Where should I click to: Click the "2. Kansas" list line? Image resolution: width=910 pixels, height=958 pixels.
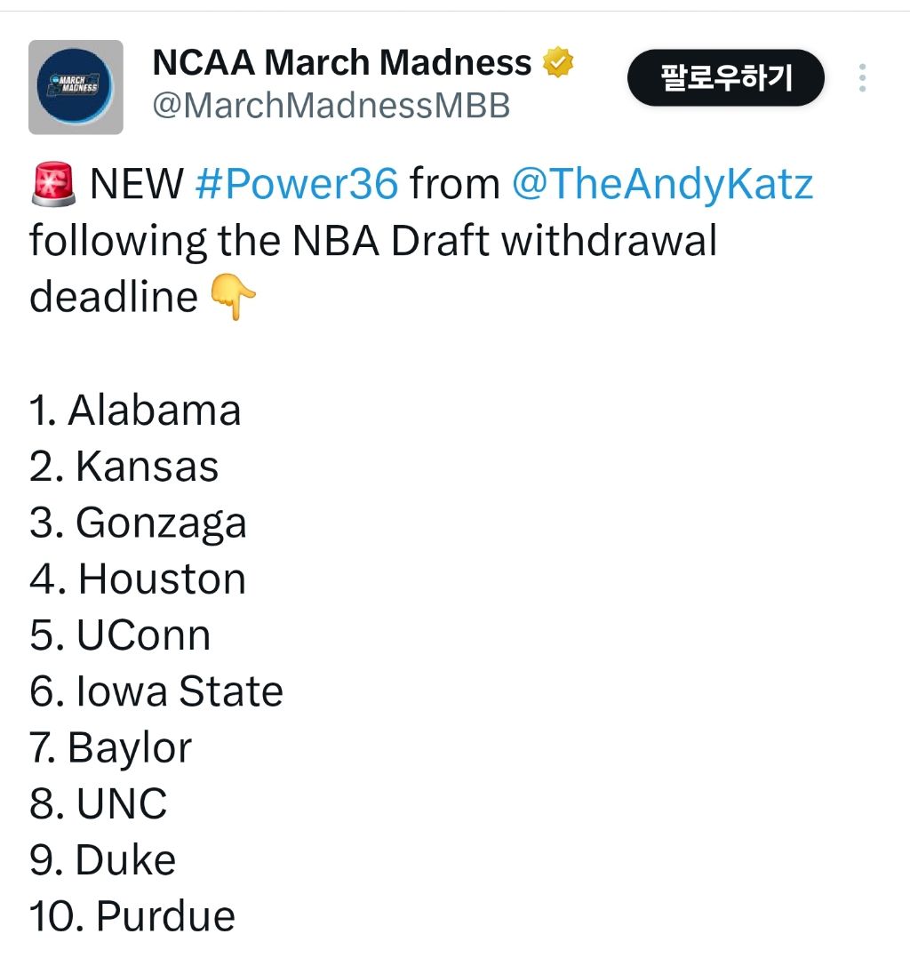pyautogui.click(x=124, y=467)
